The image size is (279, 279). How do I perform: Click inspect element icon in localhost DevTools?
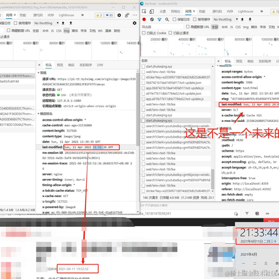coord(144,12)
